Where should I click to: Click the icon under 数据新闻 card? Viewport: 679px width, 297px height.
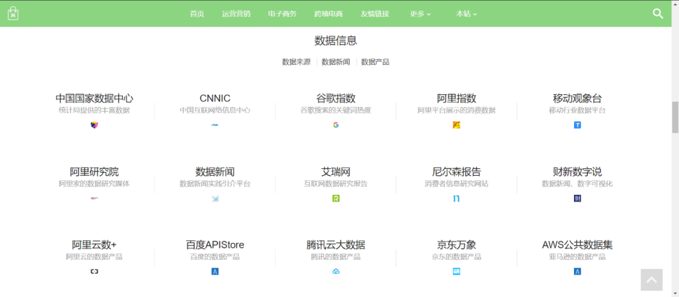tap(215, 198)
